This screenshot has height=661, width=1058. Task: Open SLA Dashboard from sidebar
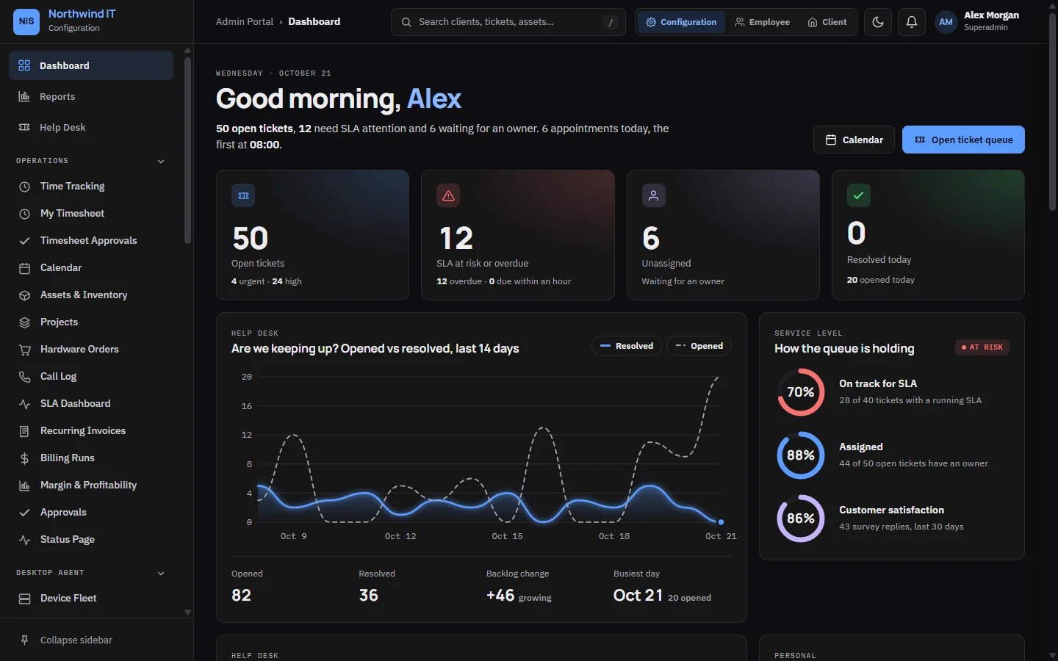pyautogui.click(x=91, y=404)
